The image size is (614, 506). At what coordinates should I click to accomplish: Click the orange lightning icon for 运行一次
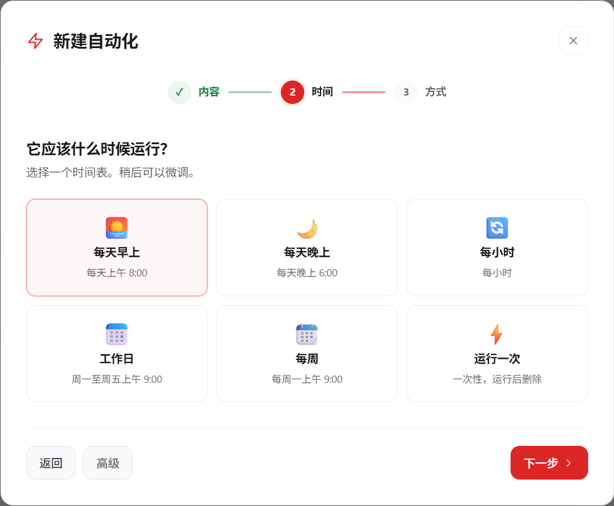497,334
